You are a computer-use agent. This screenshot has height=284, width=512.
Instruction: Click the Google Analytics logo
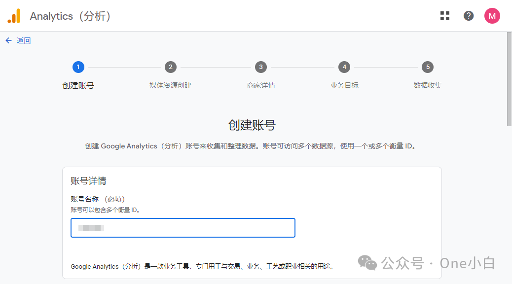pyautogui.click(x=14, y=16)
